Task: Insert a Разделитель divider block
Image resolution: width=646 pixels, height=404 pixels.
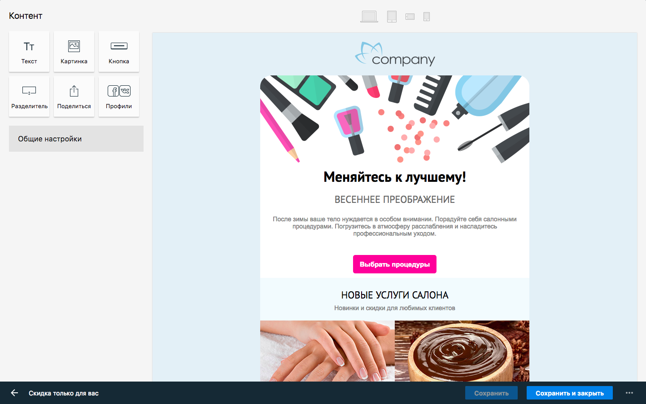Action: point(29,97)
